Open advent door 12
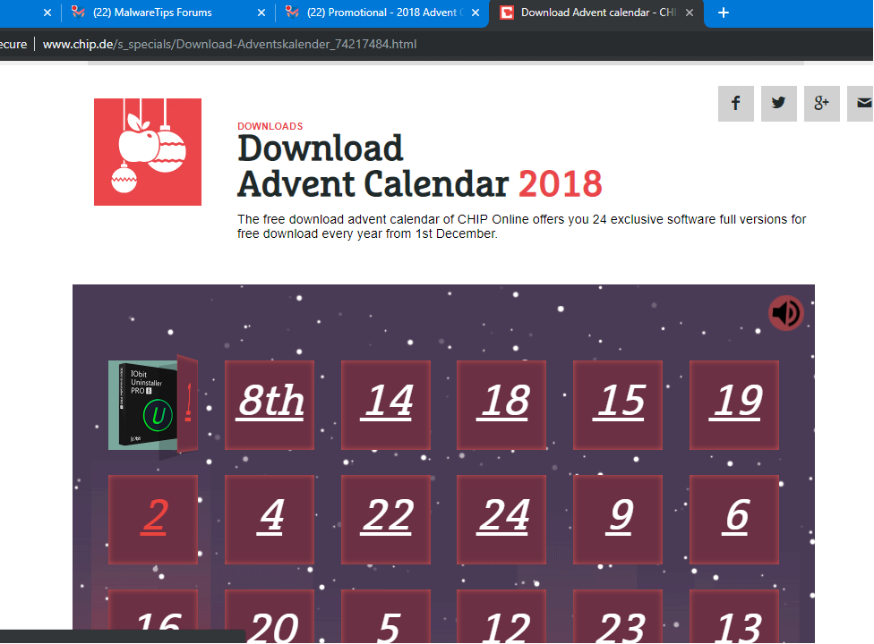Screen dimensions: 874x644 [x=501, y=616]
